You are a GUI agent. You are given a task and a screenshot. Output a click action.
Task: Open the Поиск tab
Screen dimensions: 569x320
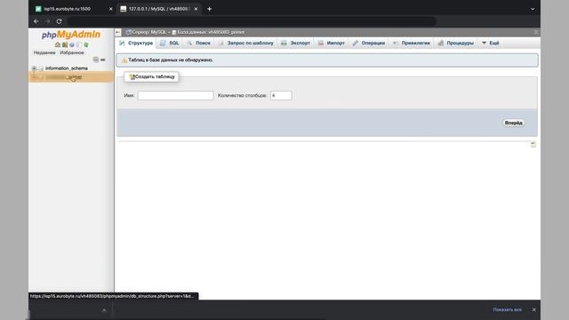point(199,44)
